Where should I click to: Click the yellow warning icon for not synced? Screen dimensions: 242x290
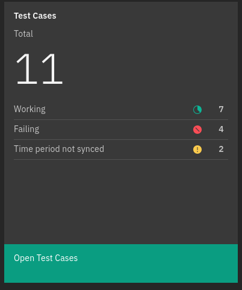(197, 150)
